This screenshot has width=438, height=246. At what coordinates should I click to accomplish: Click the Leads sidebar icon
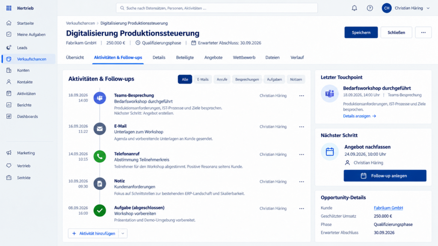(x=9, y=48)
